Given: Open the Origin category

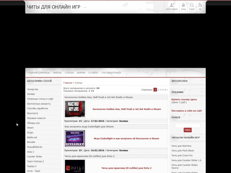Looking at the screenshot, I should (x=30, y=133).
